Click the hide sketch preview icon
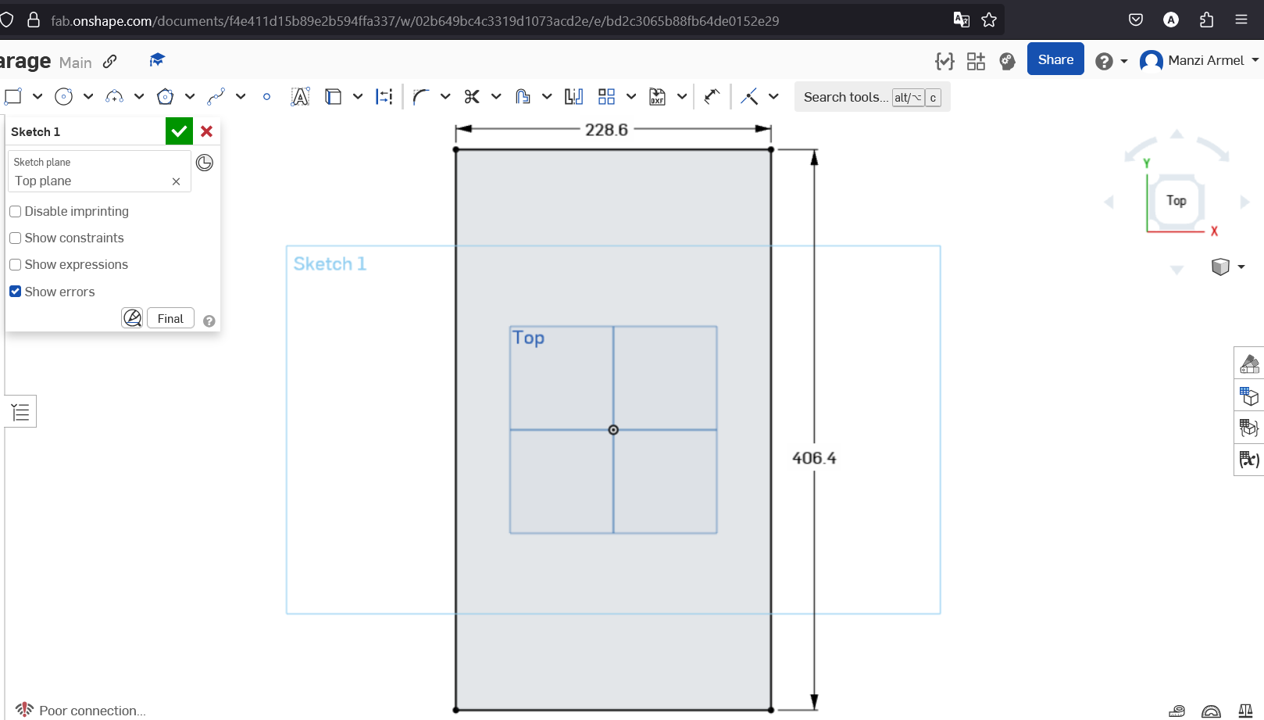 click(x=133, y=318)
